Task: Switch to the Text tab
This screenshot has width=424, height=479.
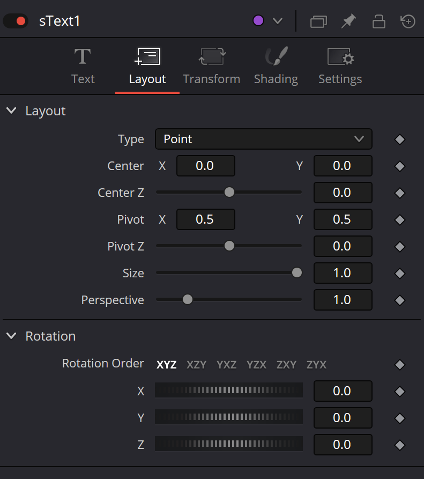Action: click(83, 67)
